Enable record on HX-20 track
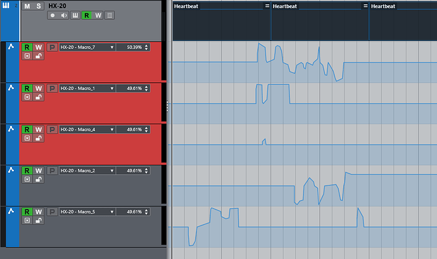437x259 pixels. (x=53, y=15)
